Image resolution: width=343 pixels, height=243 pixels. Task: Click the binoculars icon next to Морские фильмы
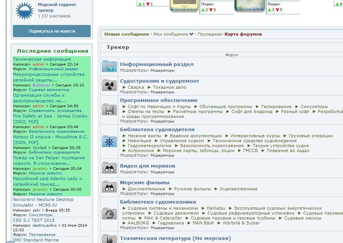(109, 187)
